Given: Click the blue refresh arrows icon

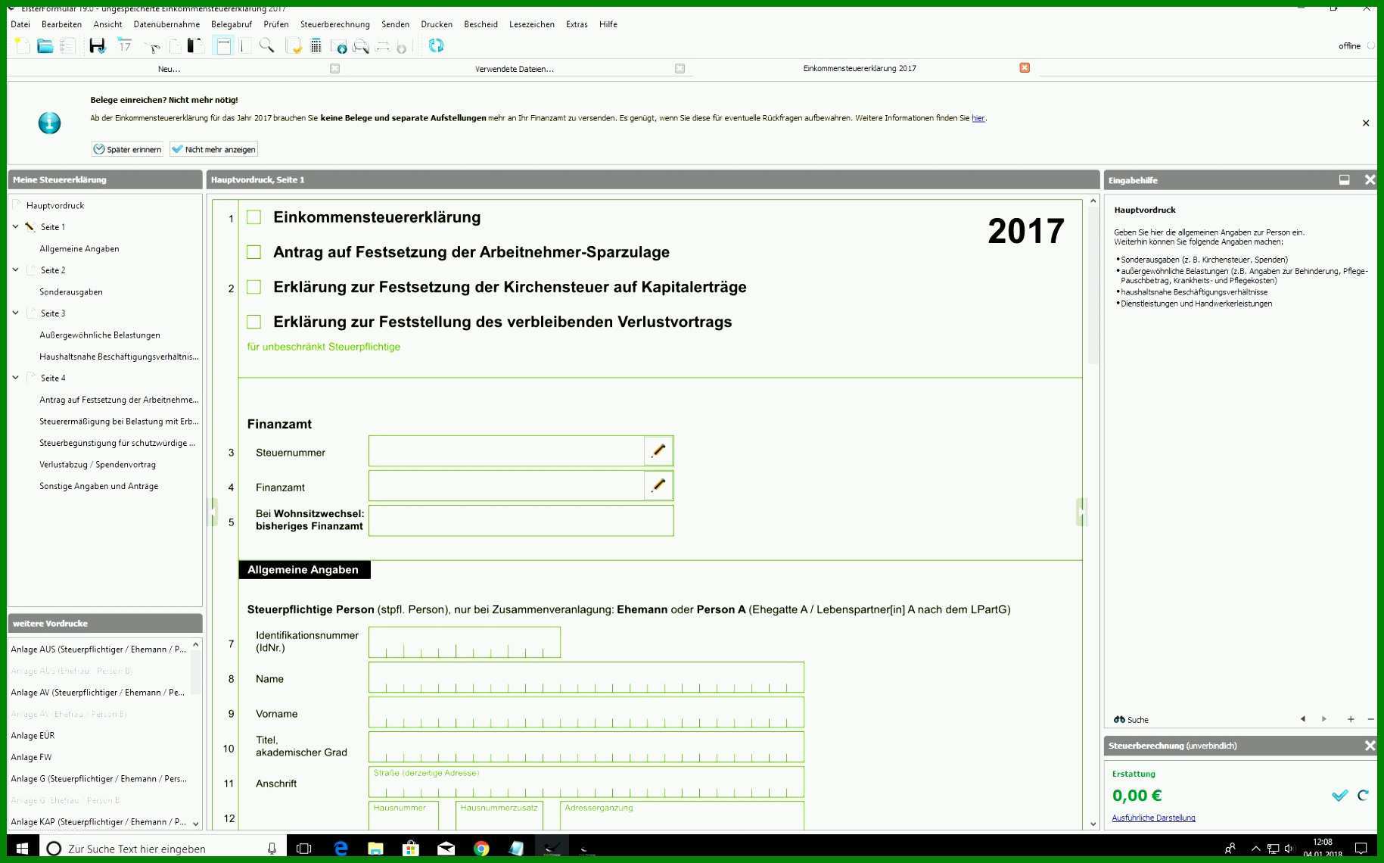Looking at the screenshot, I should click(436, 46).
